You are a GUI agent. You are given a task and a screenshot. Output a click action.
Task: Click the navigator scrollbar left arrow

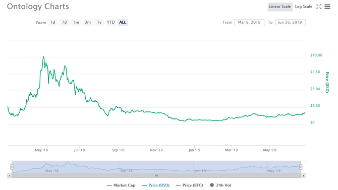(10, 176)
